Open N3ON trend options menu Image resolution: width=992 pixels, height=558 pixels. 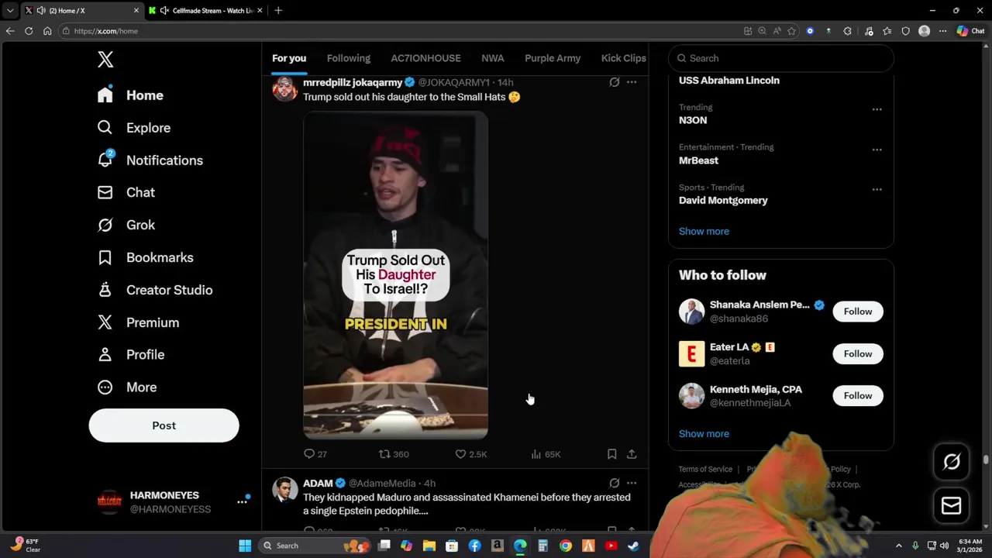[877, 109]
